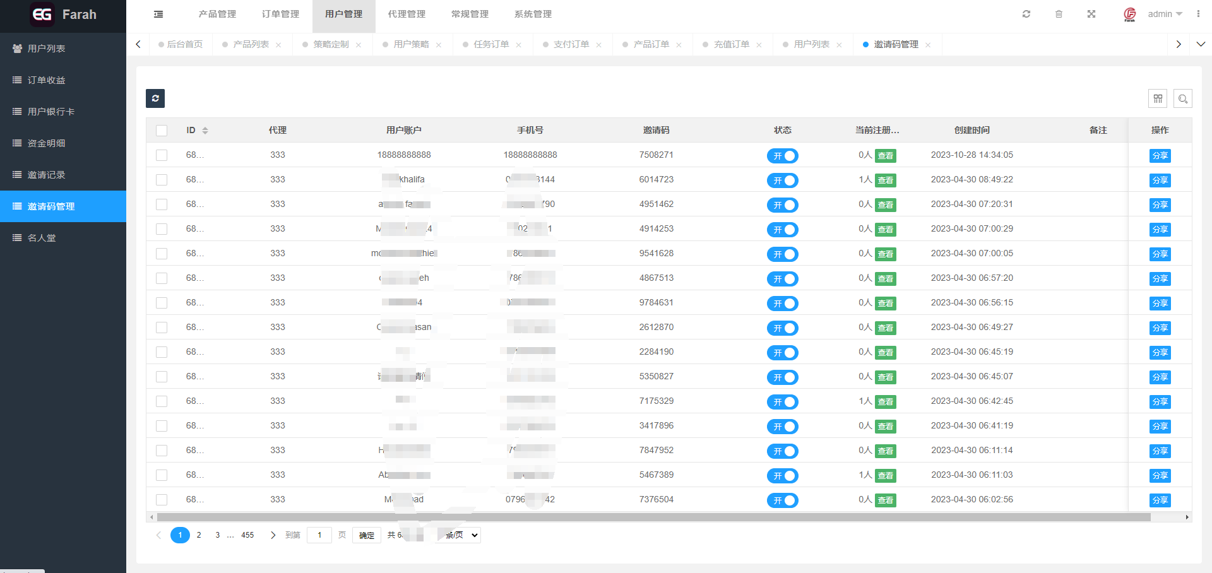Switch to the 用户列表 tab

(x=811, y=44)
